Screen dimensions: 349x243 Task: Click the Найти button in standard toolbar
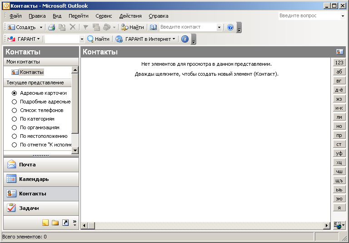pos(132,27)
